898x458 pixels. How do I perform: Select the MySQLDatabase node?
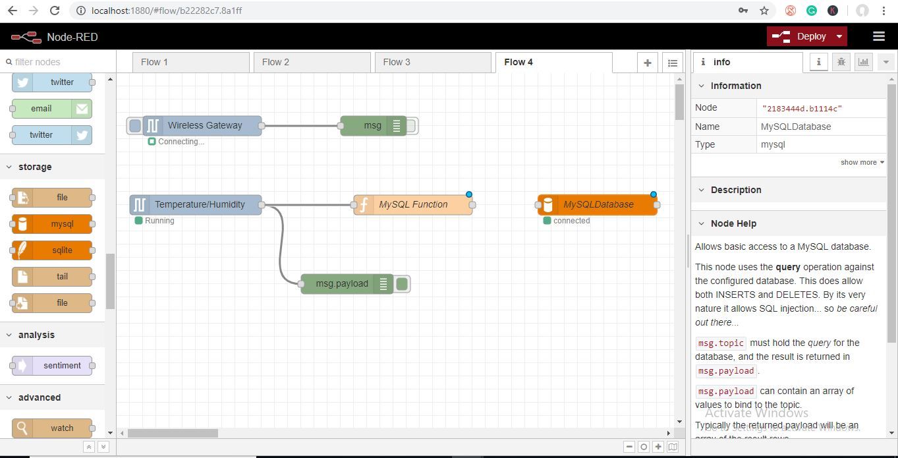[x=598, y=205]
